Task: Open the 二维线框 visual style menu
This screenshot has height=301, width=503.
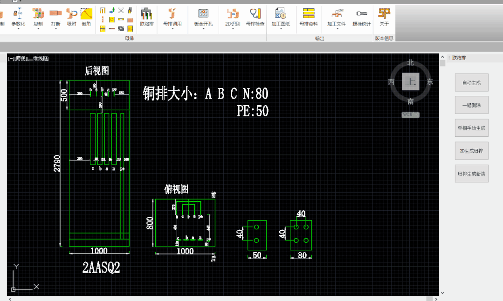Action: [38, 58]
